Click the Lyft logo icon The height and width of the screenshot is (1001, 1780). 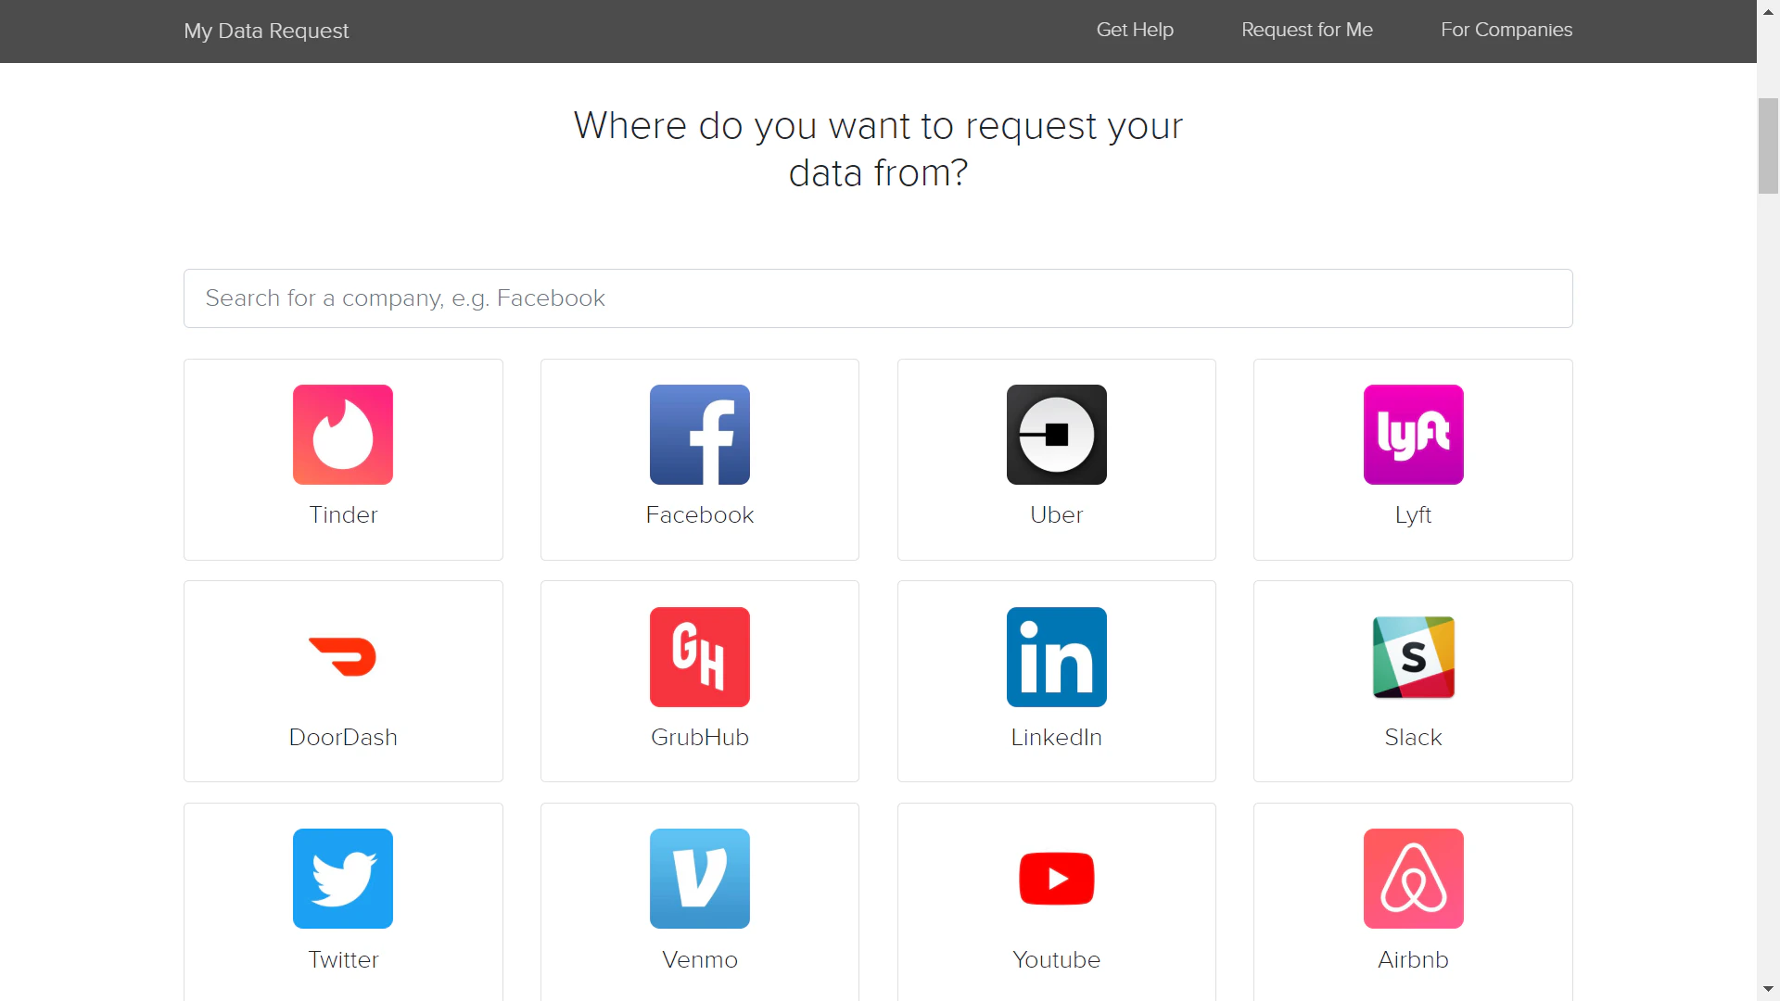pos(1412,434)
